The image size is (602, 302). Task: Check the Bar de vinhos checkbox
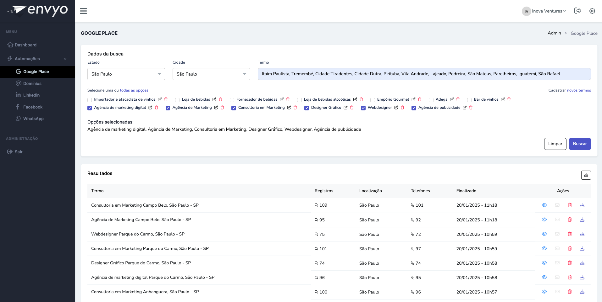click(x=469, y=100)
